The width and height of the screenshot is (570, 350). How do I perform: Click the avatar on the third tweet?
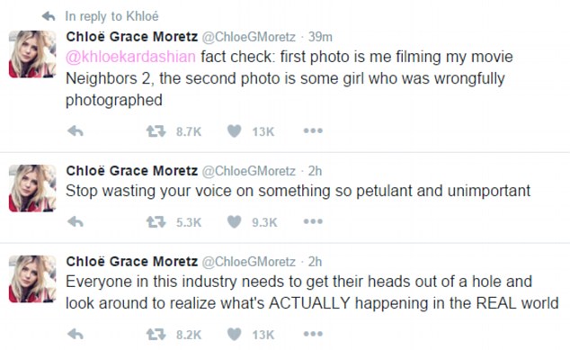(32, 279)
